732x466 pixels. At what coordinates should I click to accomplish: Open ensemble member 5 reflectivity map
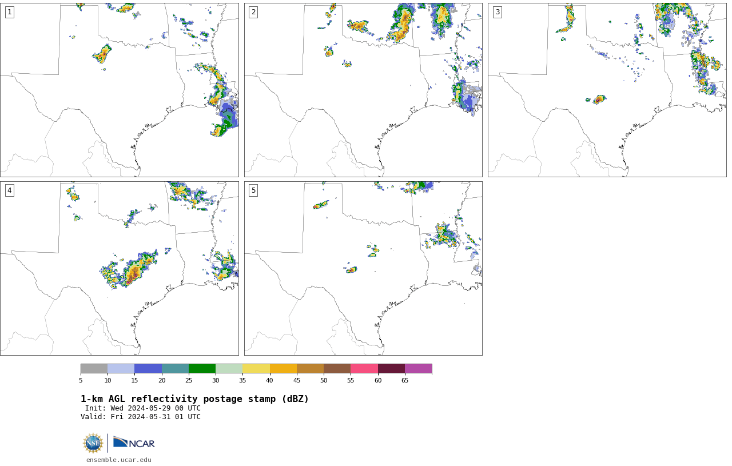[363, 268]
